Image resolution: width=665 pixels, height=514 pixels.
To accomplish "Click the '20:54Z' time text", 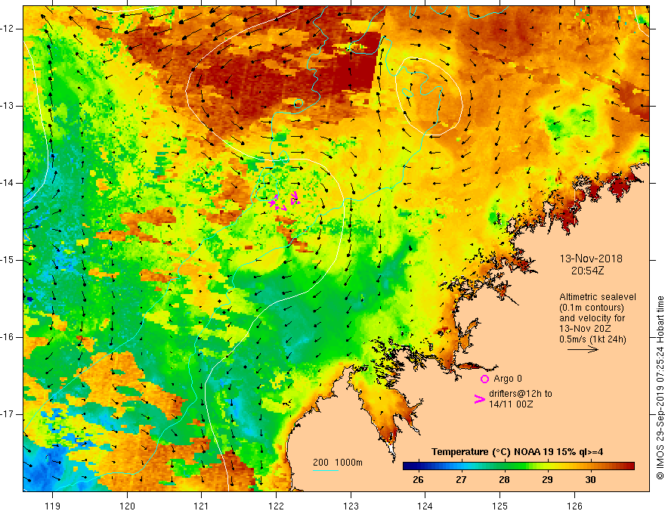I will pos(587,271).
